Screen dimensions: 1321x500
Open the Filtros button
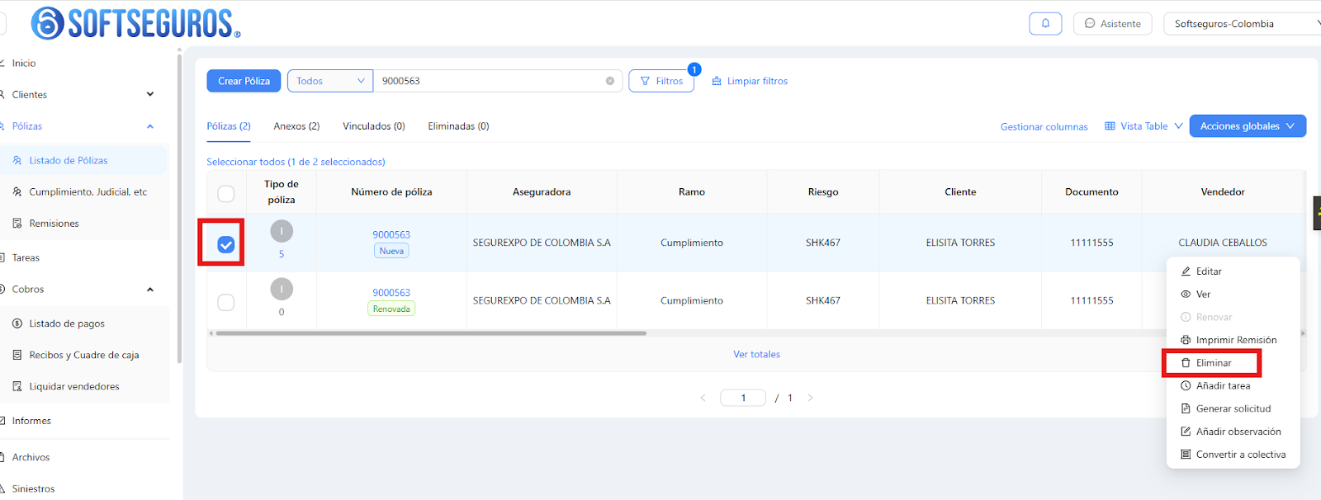[x=661, y=81]
